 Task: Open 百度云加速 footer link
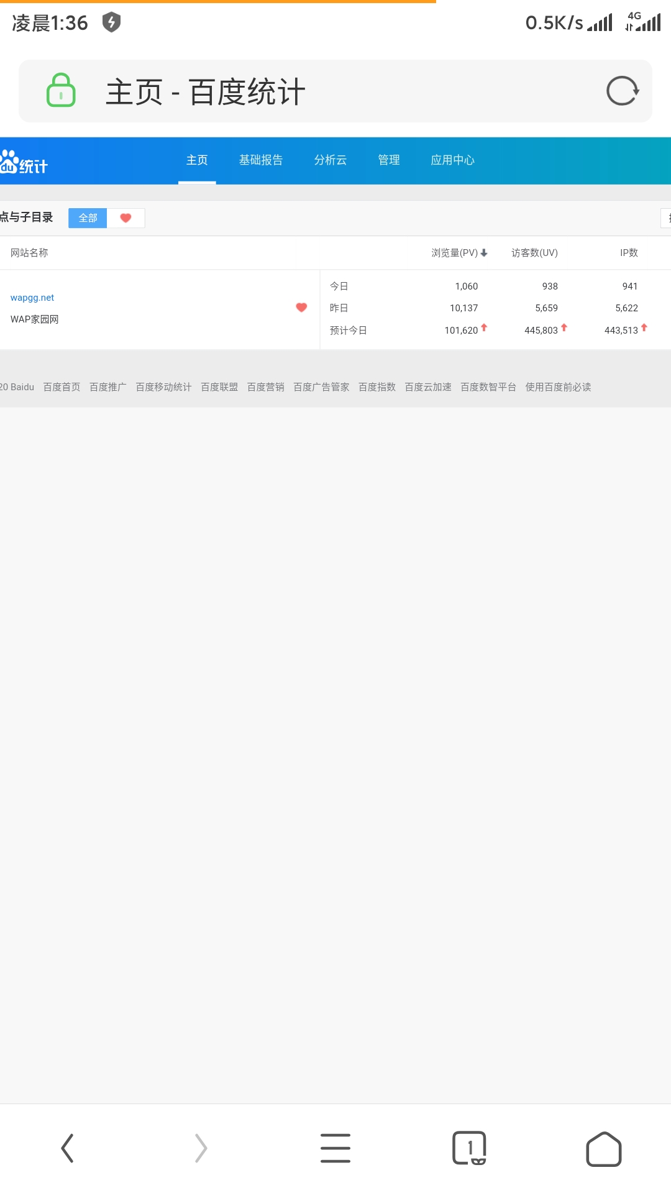(x=428, y=387)
